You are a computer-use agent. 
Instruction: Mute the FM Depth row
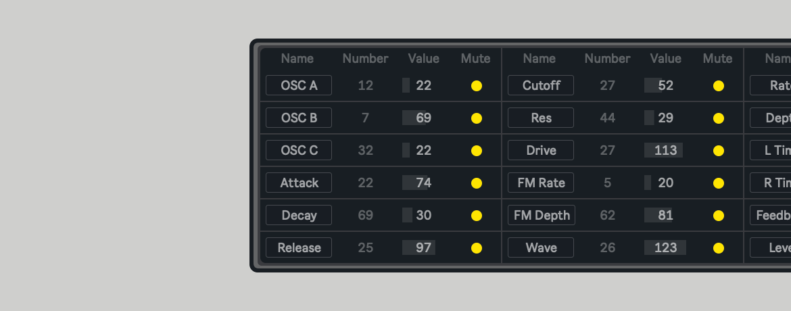(x=719, y=216)
